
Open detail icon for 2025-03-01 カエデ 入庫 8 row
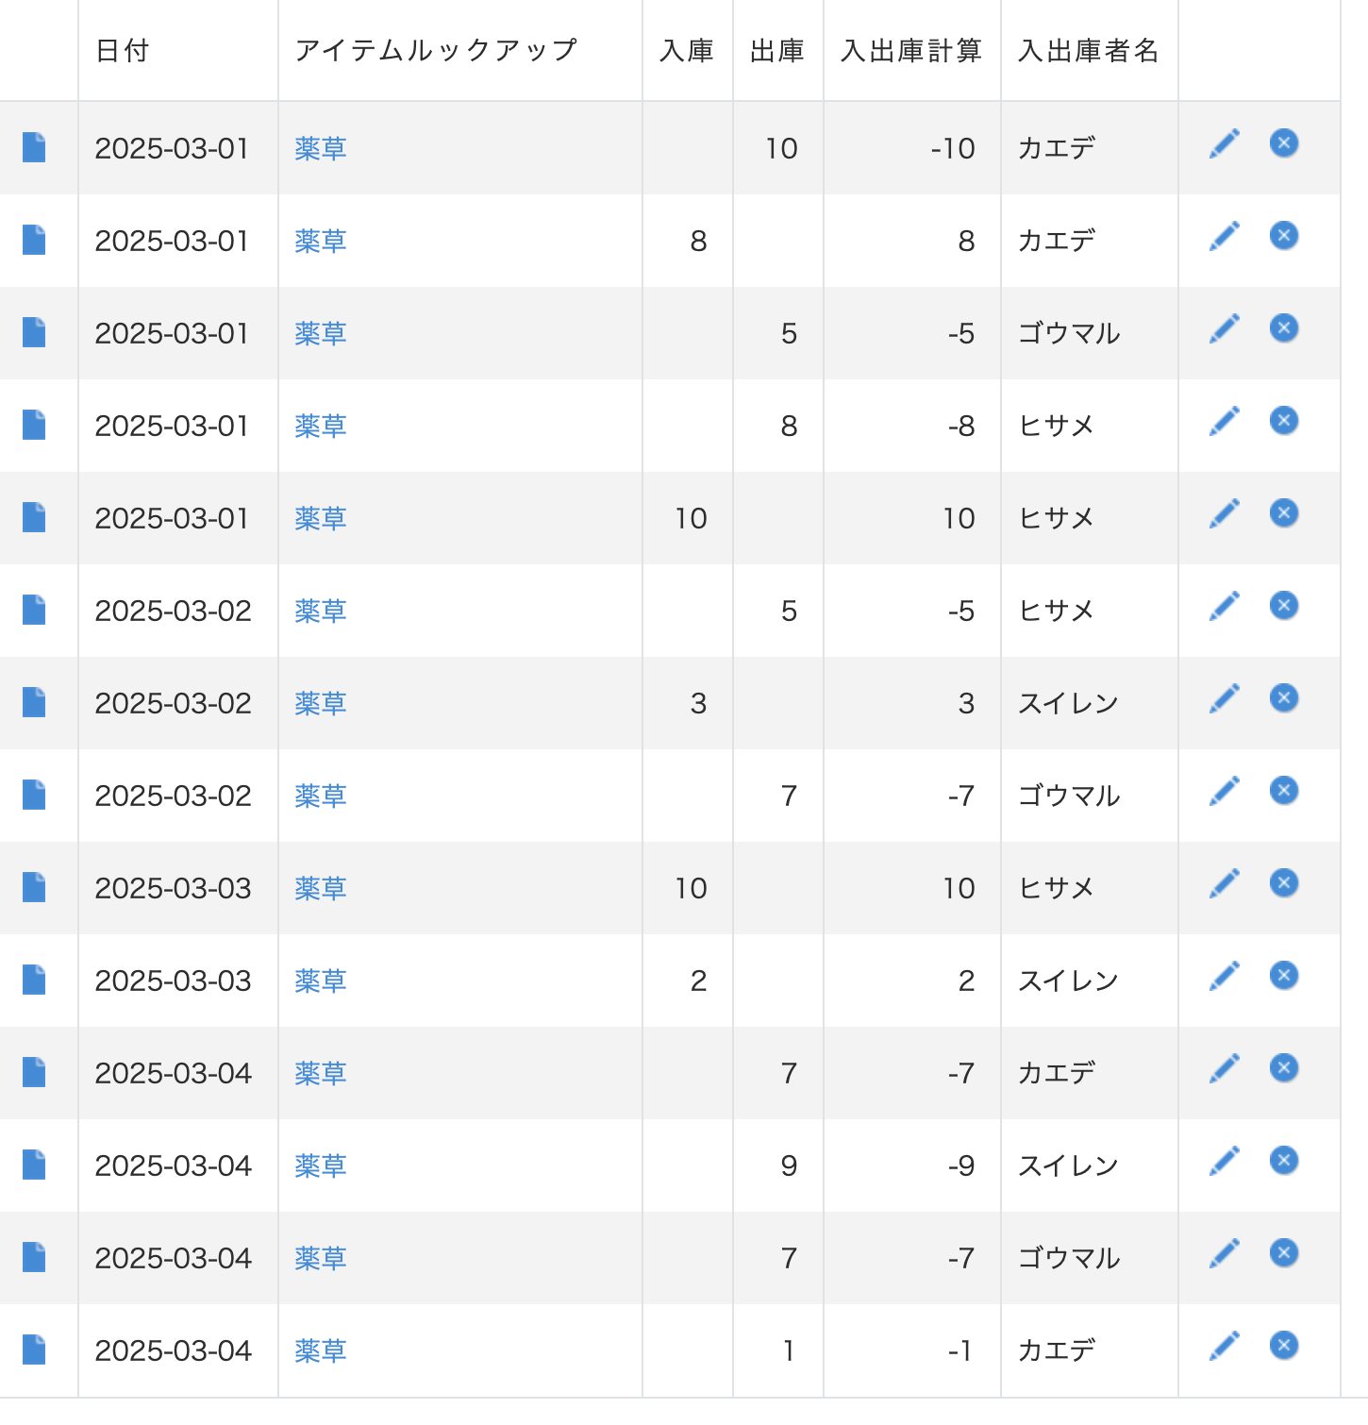34,240
